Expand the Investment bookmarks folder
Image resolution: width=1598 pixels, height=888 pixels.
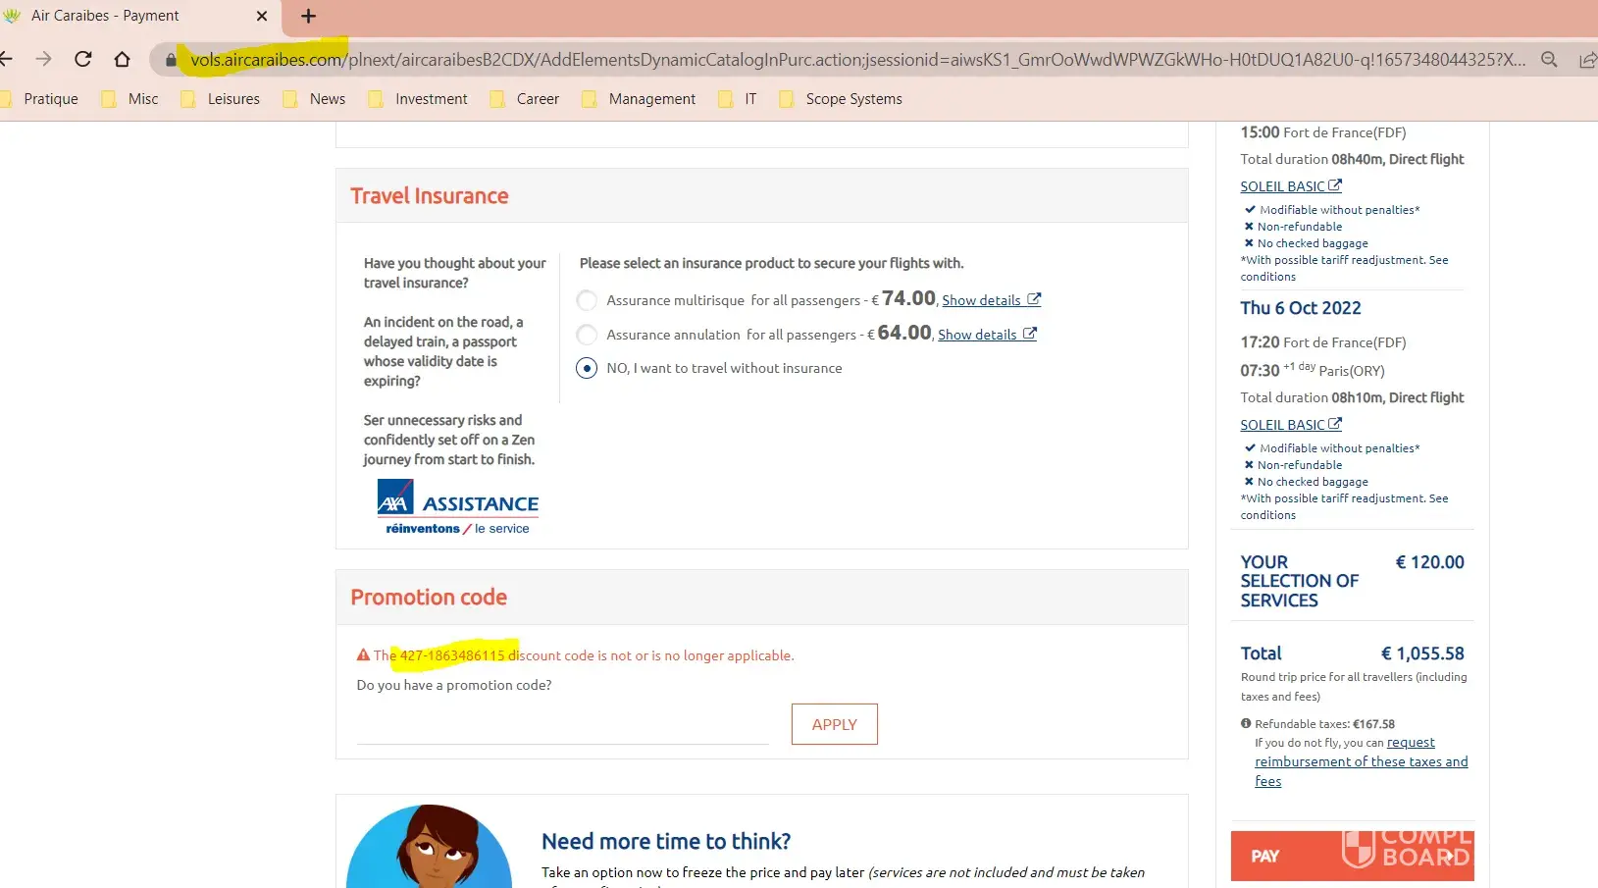tap(419, 99)
